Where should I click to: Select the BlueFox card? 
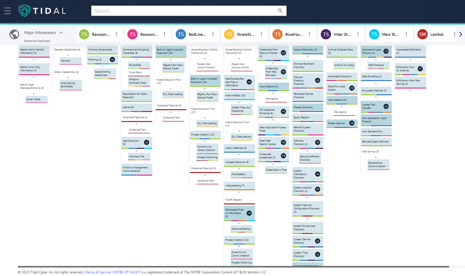click(x=293, y=34)
